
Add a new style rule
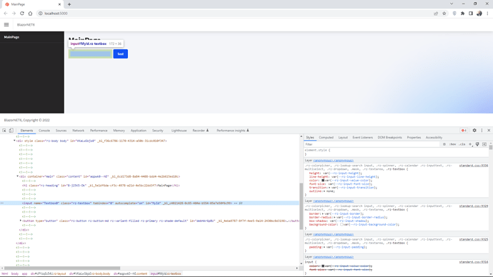click(470, 144)
